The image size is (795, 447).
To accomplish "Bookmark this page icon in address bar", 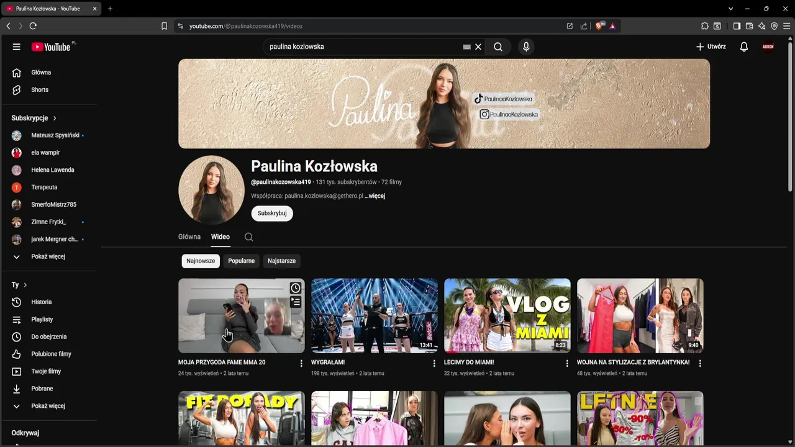I will [164, 26].
